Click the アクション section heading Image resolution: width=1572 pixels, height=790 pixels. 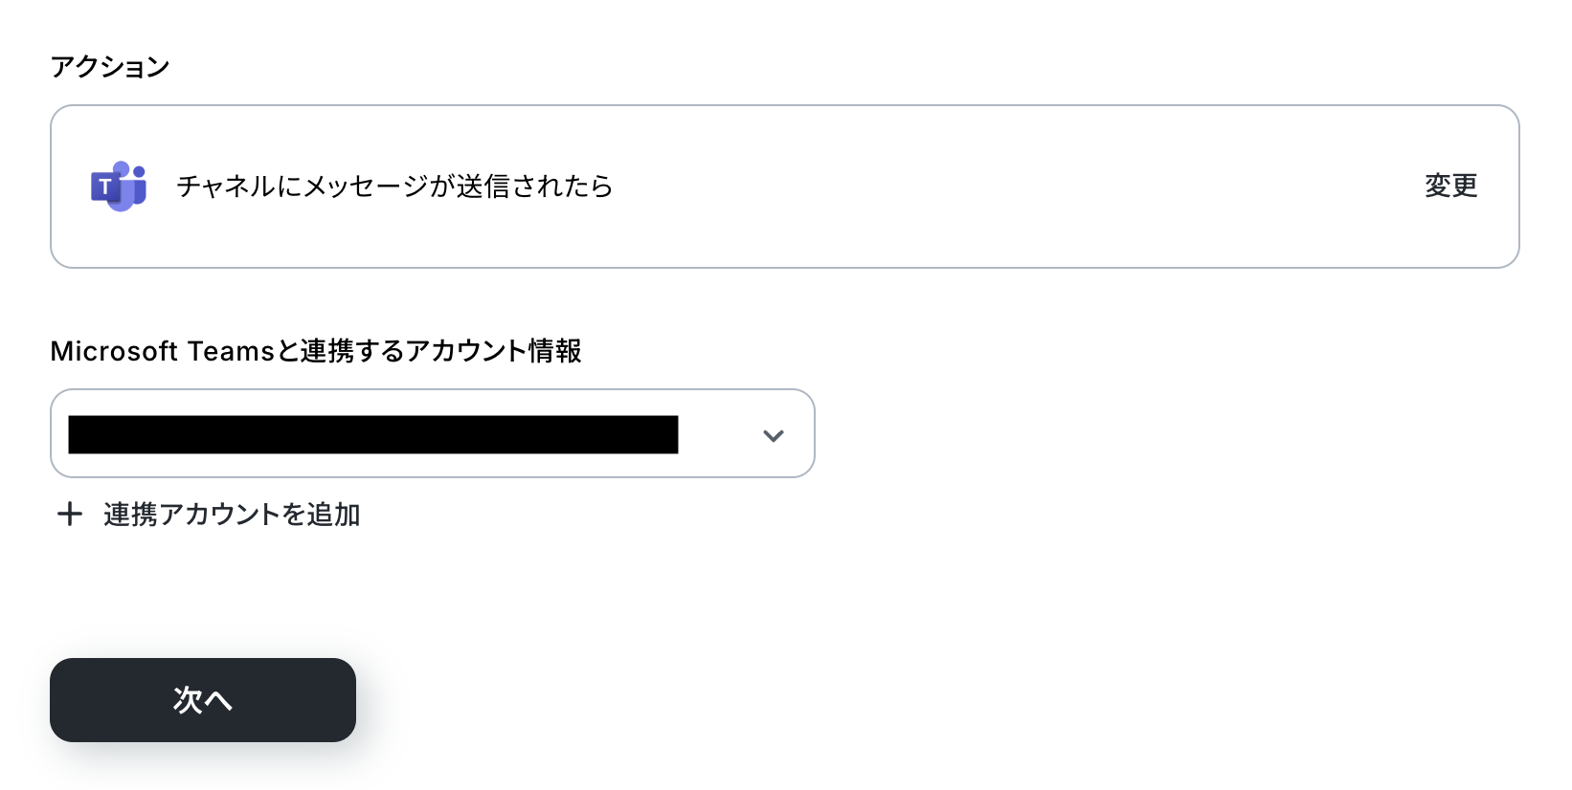tap(110, 66)
